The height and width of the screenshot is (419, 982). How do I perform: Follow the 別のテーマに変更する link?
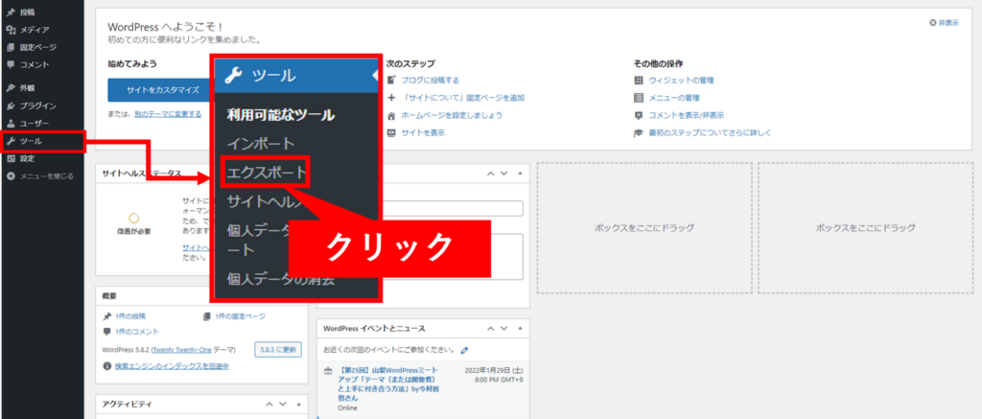[168, 114]
